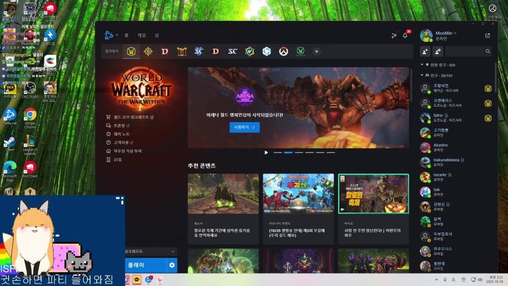Launch League of Legends desktop shortcut

click(x=30, y=145)
